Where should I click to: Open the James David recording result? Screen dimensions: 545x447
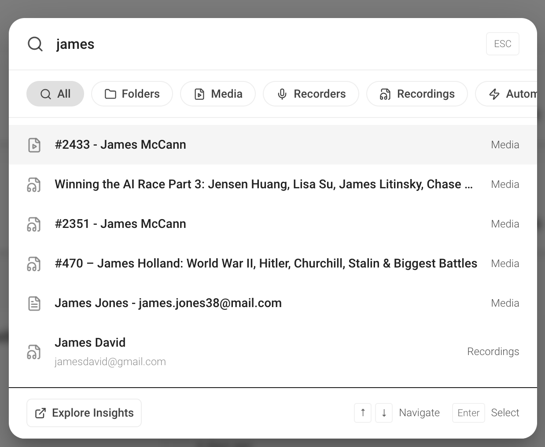(273, 352)
